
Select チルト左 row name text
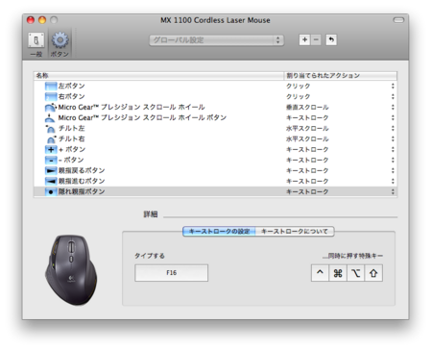click(72, 128)
